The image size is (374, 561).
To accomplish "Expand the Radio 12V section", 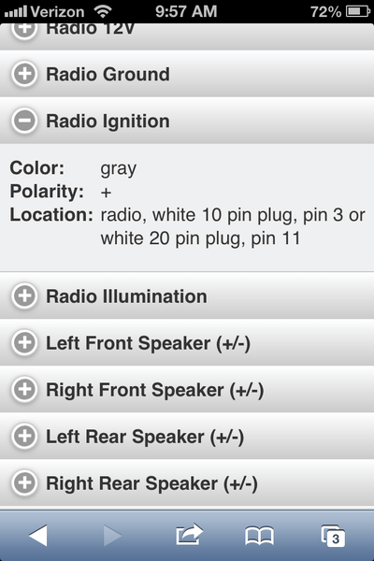I will click(187, 36).
